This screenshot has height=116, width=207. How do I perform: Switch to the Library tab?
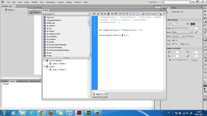[173, 8]
